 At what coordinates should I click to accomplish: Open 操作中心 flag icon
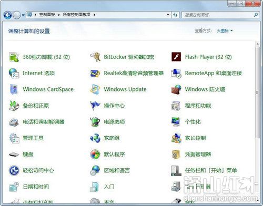[x=95, y=106]
